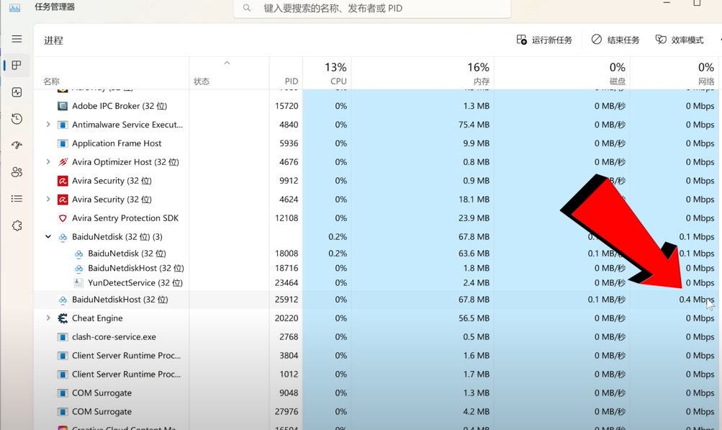722x430 pixels.
Task: Collapse the BaiduNetdisk process group
Action: (48, 236)
